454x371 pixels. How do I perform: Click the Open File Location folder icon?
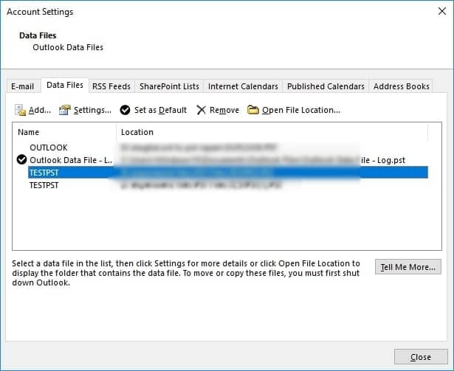[x=253, y=110]
